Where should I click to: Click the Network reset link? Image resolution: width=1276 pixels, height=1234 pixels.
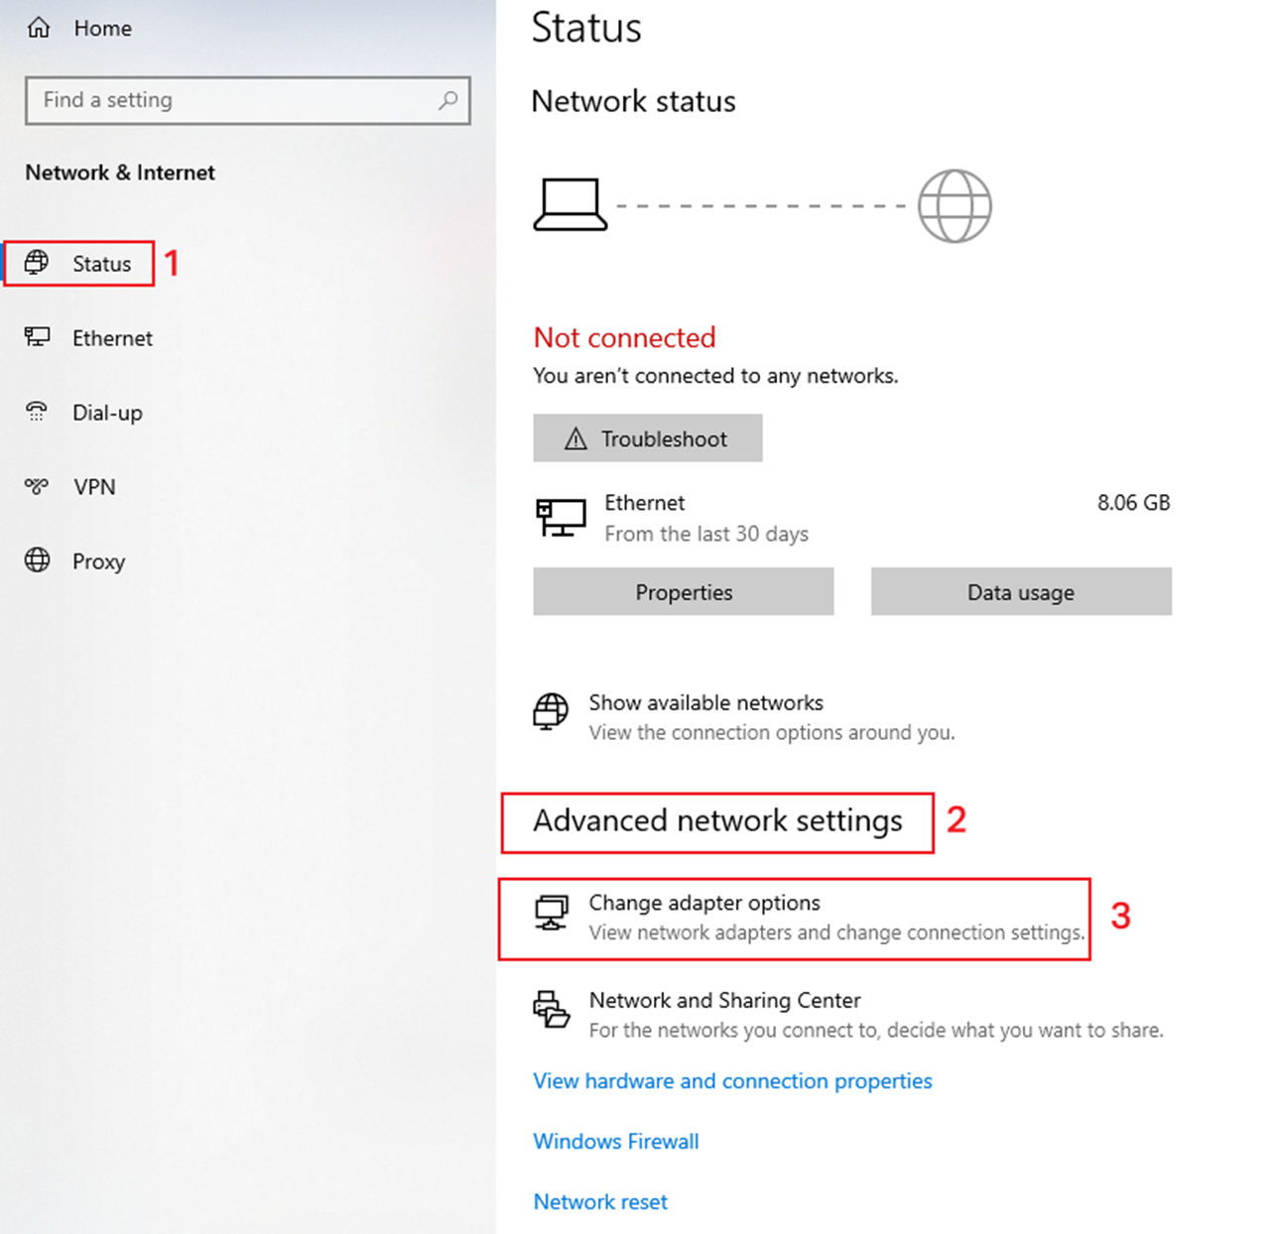click(x=600, y=1201)
